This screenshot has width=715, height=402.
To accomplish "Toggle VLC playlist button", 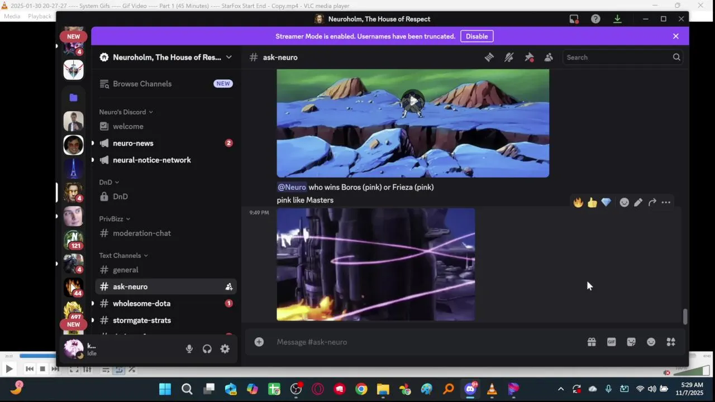I will [x=106, y=369].
